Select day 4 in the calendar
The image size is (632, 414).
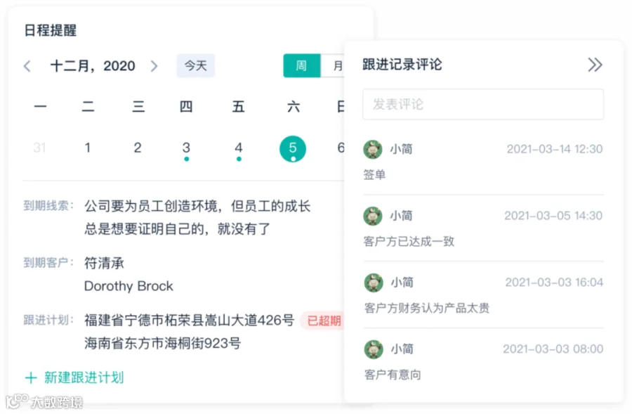pos(239,148)
